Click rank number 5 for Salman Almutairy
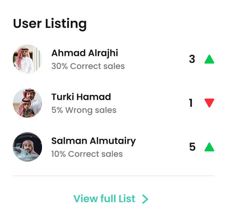The image size is (227, 222). coord(192,147)
